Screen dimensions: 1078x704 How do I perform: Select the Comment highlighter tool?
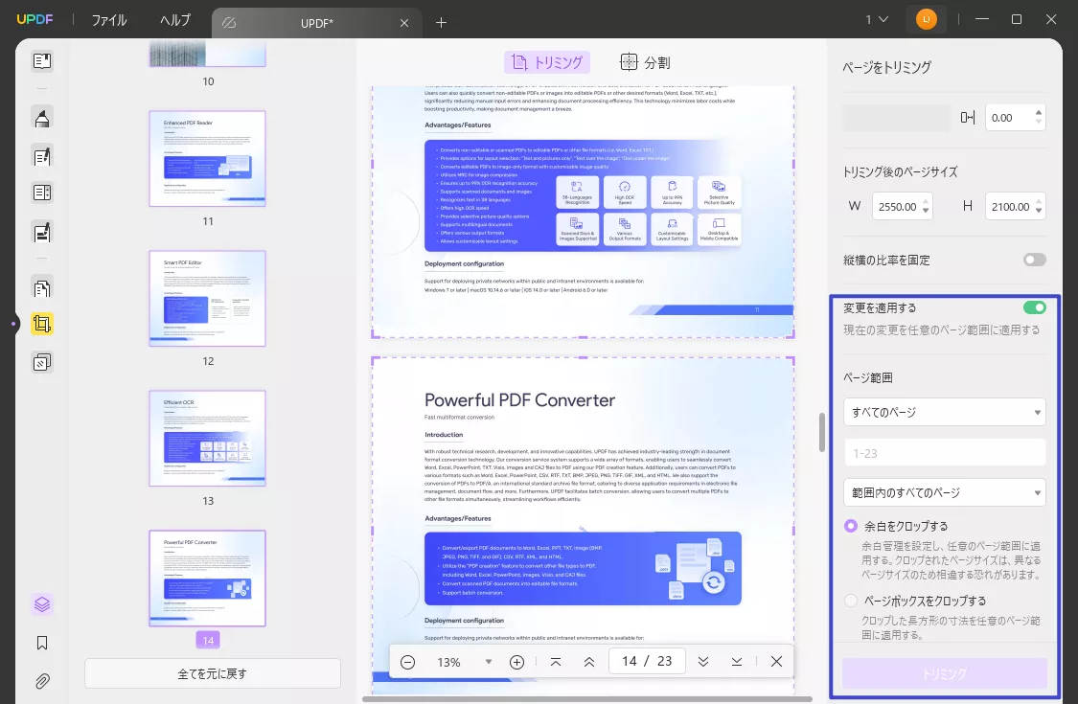pos(42,118)
